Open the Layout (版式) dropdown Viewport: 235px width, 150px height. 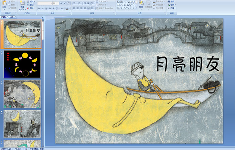coord(31,1)
